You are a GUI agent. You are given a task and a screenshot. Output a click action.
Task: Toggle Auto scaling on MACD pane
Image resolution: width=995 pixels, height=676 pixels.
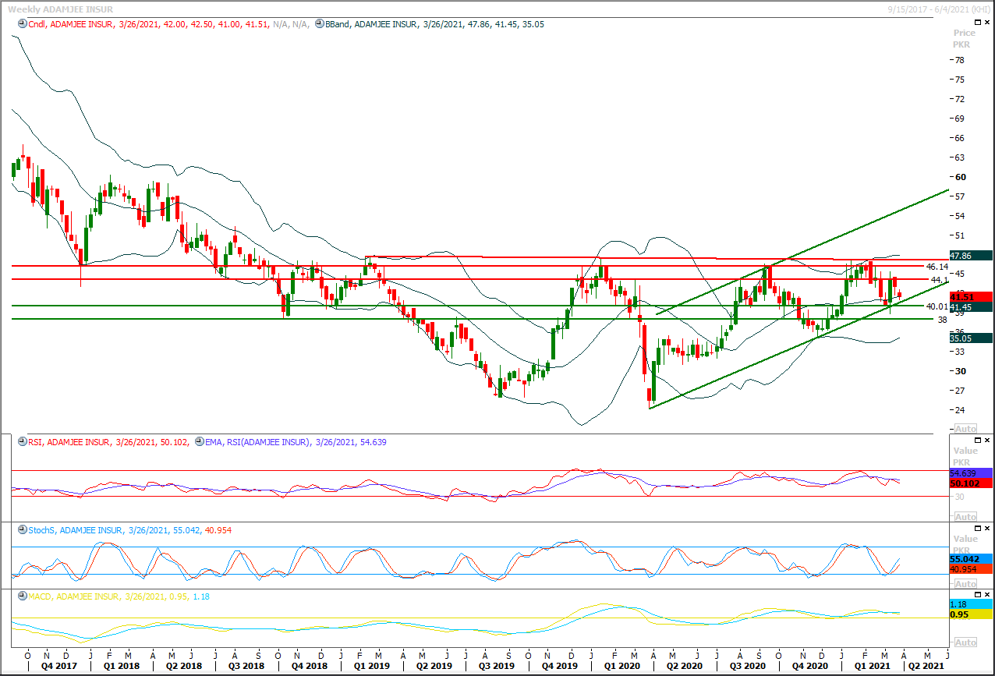pyautogui.click(x=965, y=642)
